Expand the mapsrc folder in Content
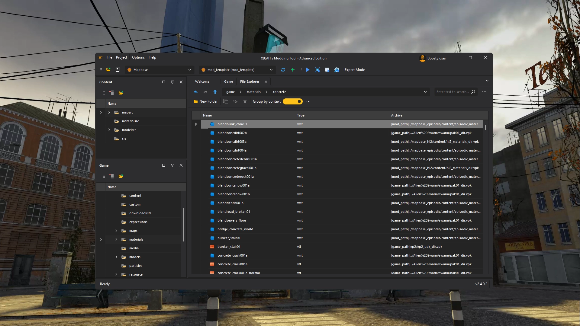580x326 pixels. click(109, 112)
